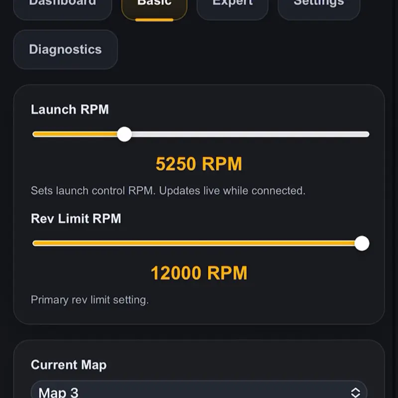Click the Current Map heading
Image resolution: width=398 pixels, height=398 pixels.
coord(69,365)
